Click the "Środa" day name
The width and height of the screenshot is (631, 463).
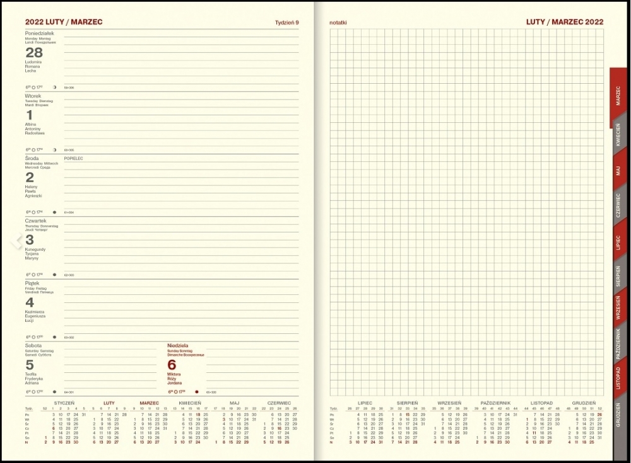tap(32, 158)
